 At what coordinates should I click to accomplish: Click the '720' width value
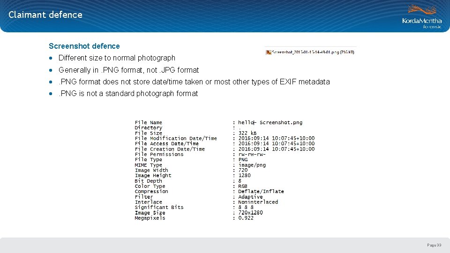(243, 170)
